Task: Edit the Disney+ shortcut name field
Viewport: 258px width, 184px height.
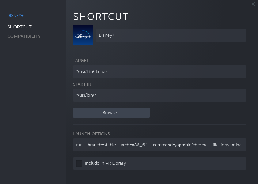Action: click(171, 35)
